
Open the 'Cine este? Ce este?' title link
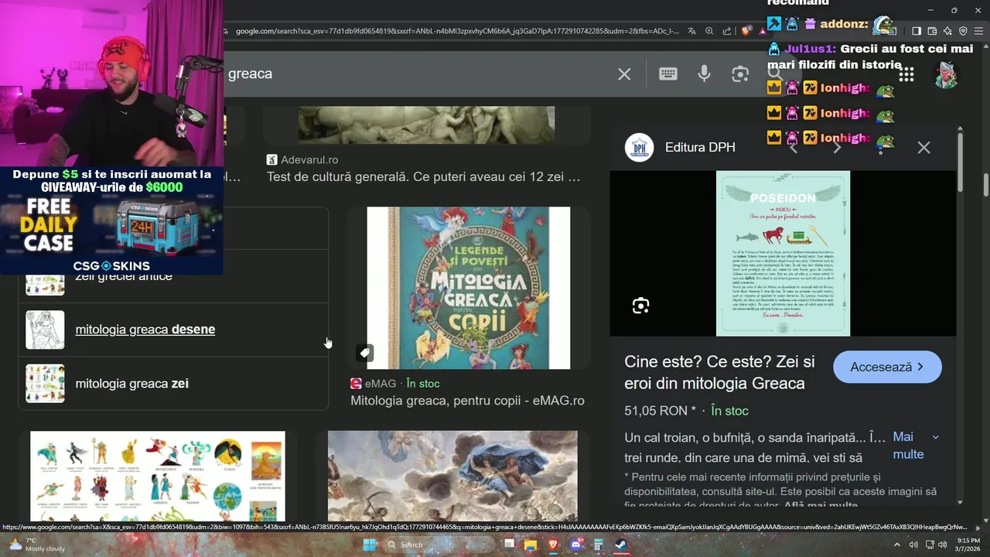[719, 372]
